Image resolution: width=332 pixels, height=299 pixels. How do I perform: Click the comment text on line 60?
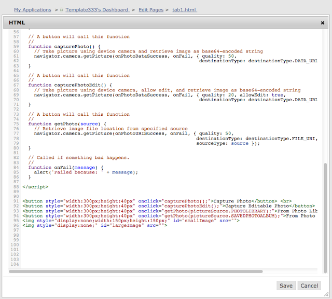pyautogui.click(x=148, y=51)
